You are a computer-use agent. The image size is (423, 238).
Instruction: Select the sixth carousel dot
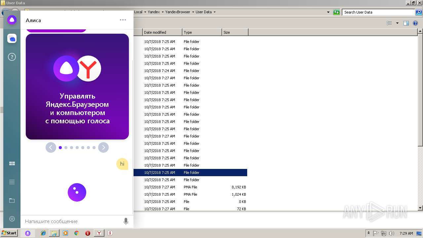coord(88,148)
